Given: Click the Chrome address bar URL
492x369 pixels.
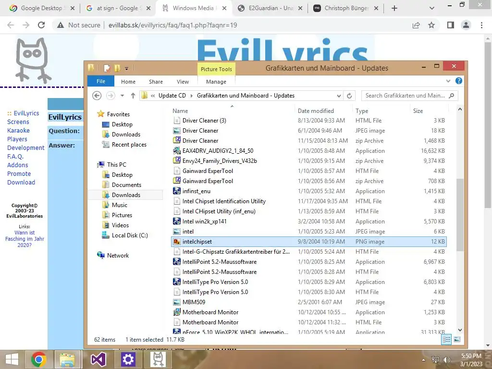Looking at the screenshot, I should 172,25.
